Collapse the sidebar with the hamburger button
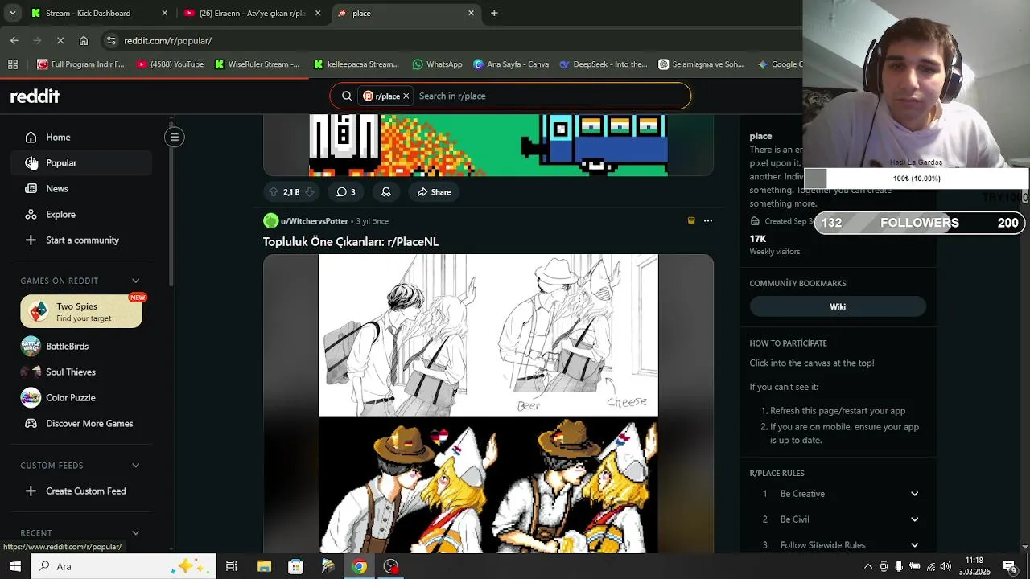 coord(174,137)
